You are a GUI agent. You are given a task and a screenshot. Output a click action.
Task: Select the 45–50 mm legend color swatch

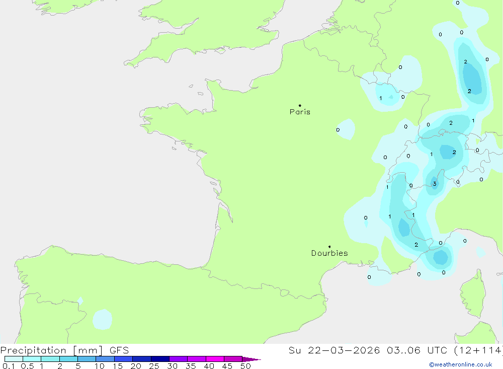(x=233, y=359)
